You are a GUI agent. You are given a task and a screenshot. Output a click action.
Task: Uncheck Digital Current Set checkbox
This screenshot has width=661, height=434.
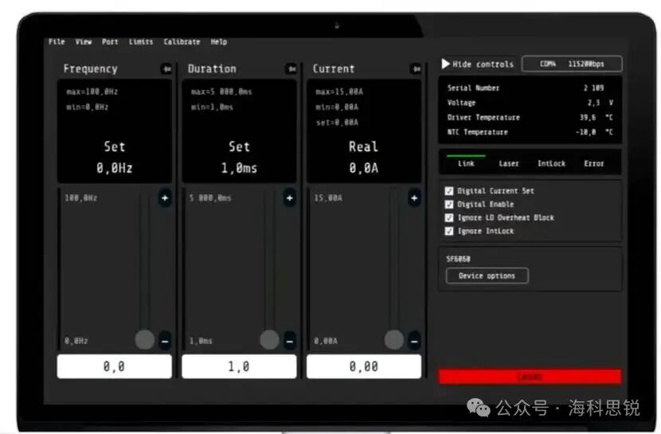[x=449, y=191]
